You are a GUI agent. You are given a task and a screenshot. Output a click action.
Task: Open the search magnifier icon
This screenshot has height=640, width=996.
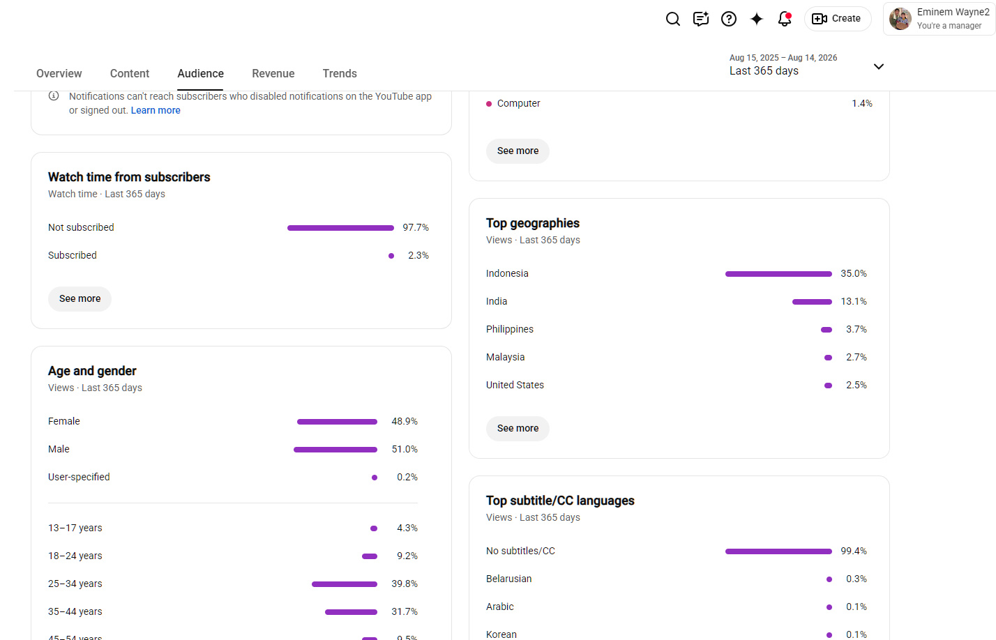click(x=673, y=19)
